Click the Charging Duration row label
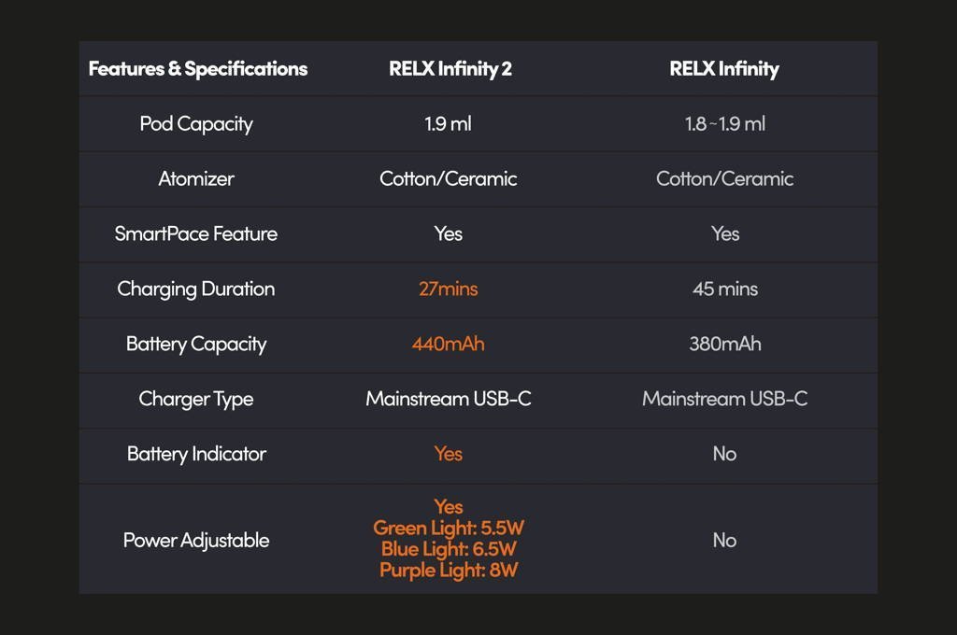Screen dimensions: 957x635 coord(196,289)
